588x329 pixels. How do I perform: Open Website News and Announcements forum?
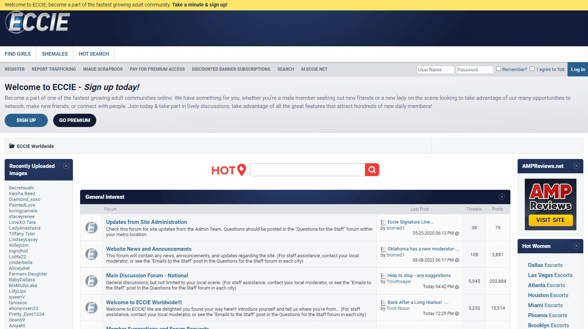(x=149, y=249)
